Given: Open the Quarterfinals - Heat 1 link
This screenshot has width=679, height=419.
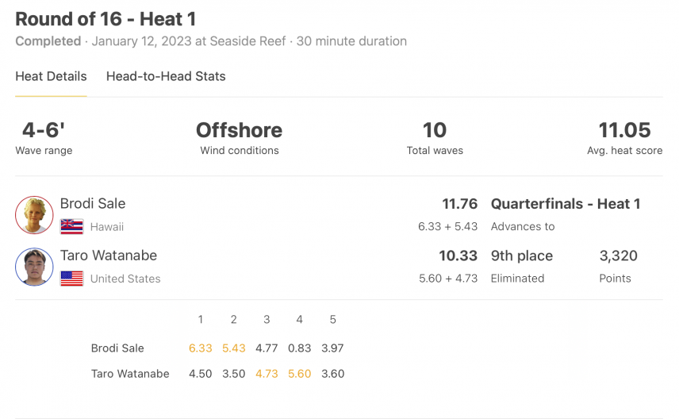Looking at the screenshot, I should pos(565,204).
